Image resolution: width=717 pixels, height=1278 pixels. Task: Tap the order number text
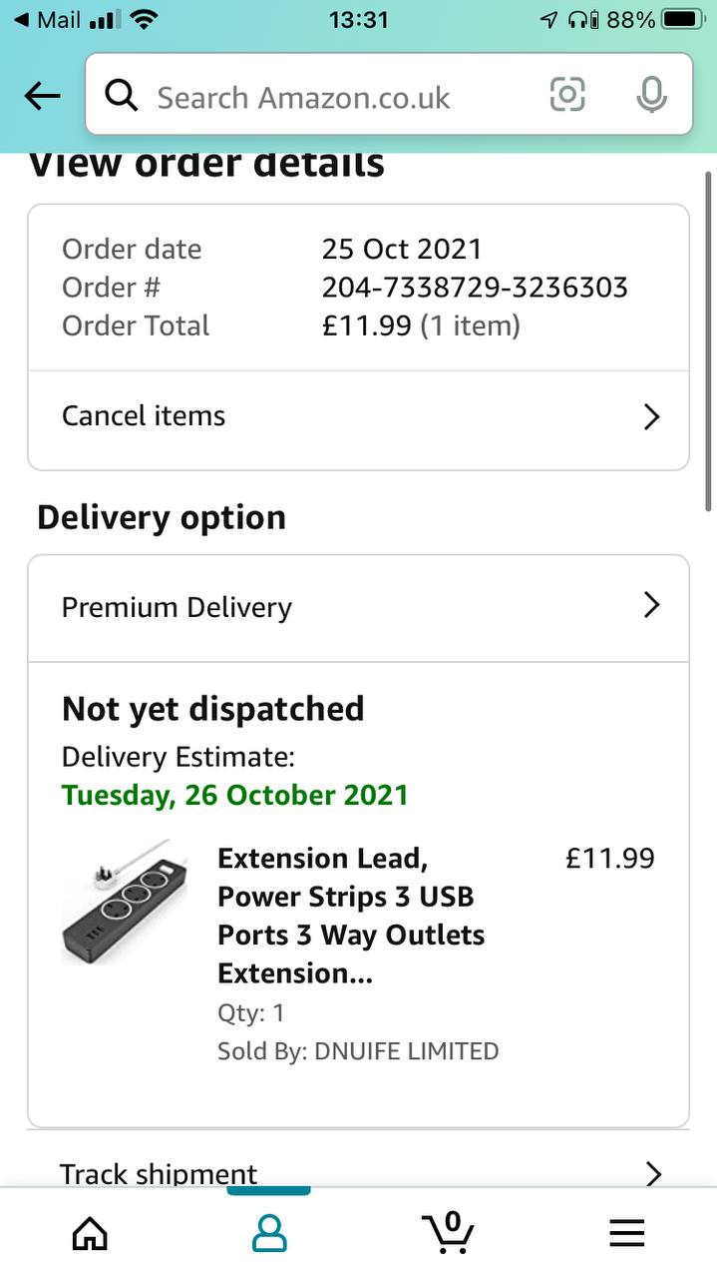point(475,288)
